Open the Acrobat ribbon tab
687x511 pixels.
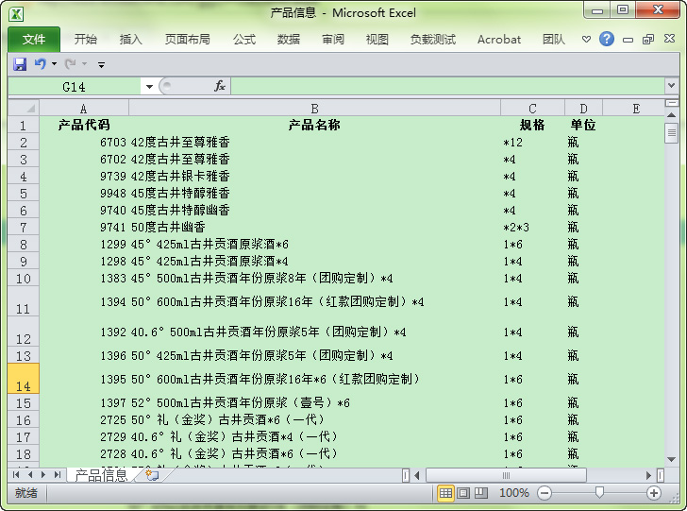tap(499, 40)
